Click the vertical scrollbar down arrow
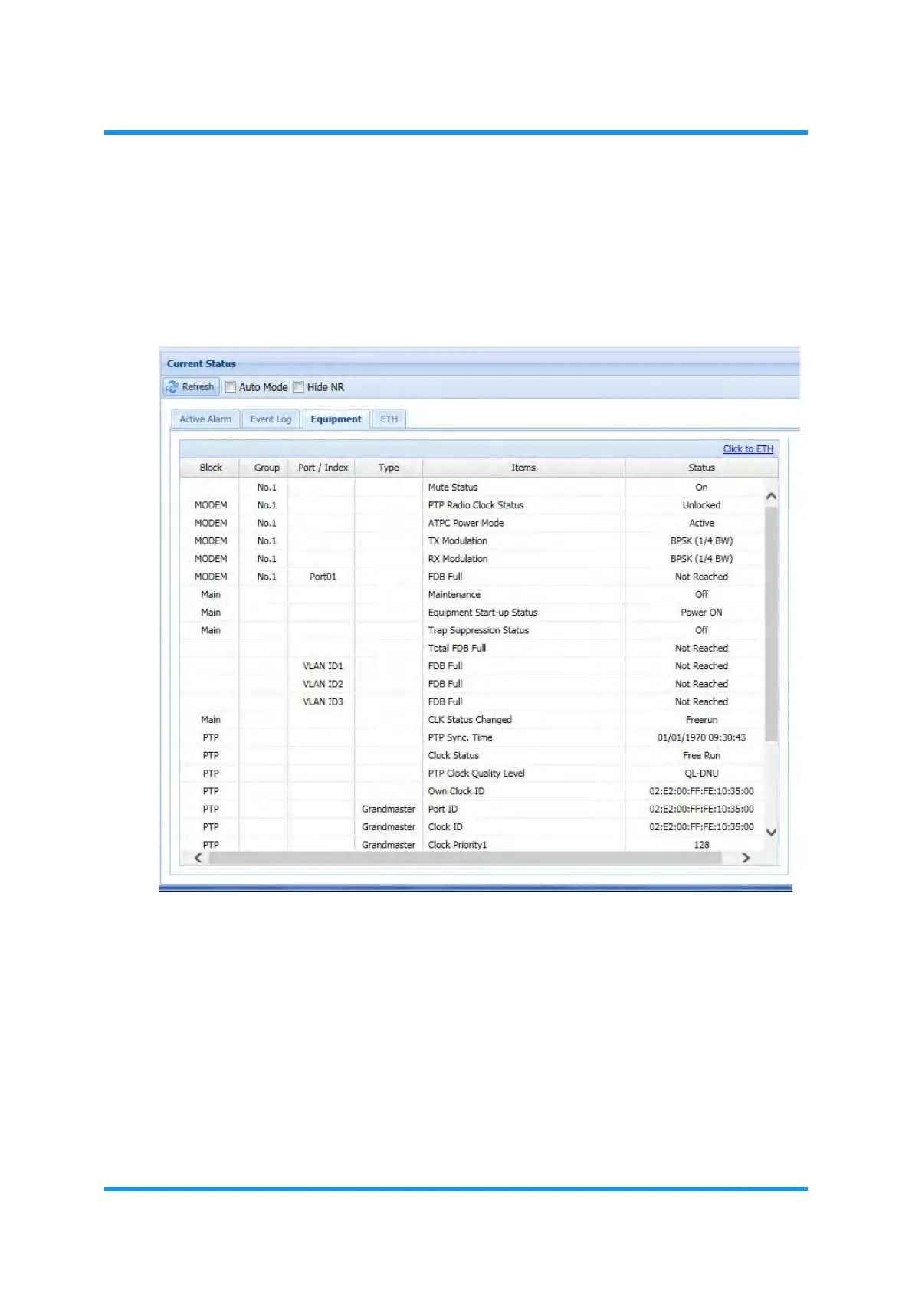Image resolution: width=912 pixels, height=1291 pixels. click(772, 833)
